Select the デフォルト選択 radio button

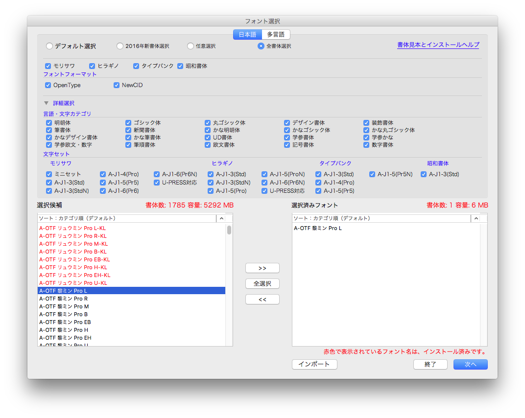point(49,46)
